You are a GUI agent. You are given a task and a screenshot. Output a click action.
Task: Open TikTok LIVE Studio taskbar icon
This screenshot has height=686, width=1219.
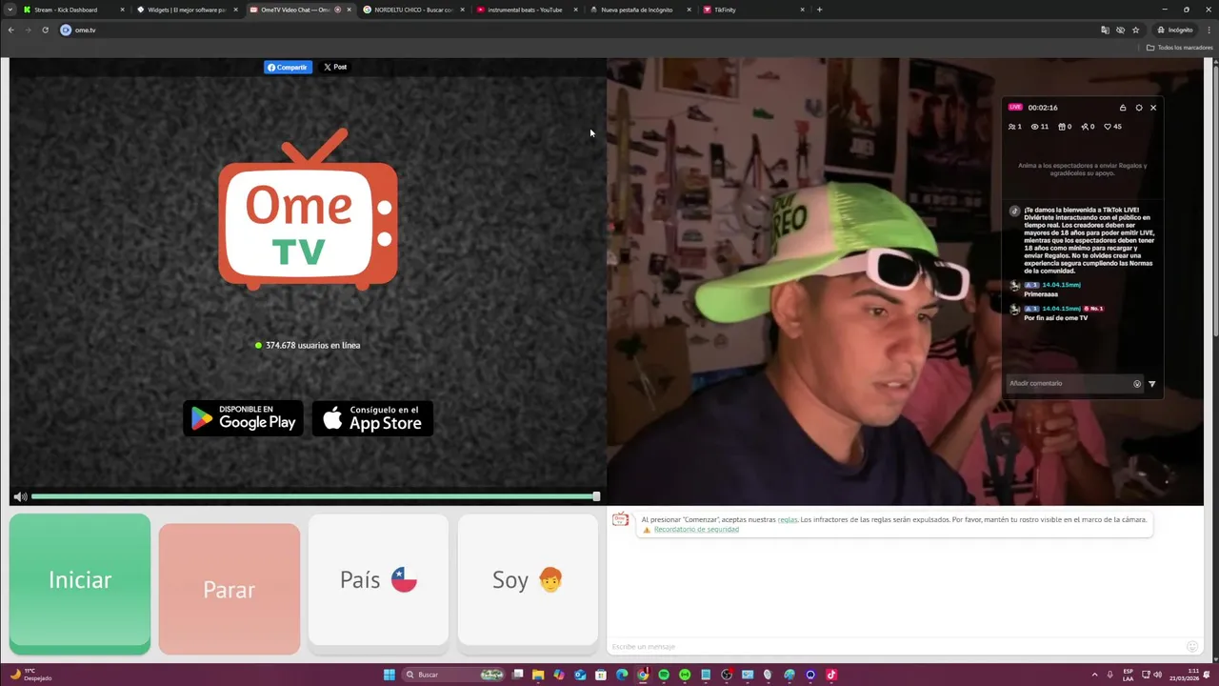point(831,675)
